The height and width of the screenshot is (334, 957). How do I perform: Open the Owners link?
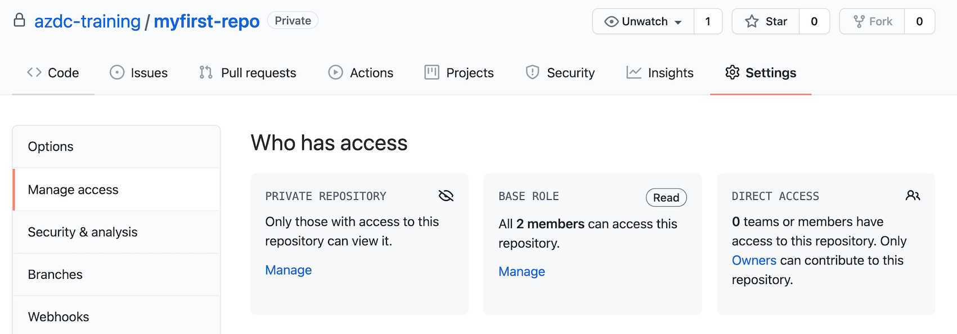754,260
